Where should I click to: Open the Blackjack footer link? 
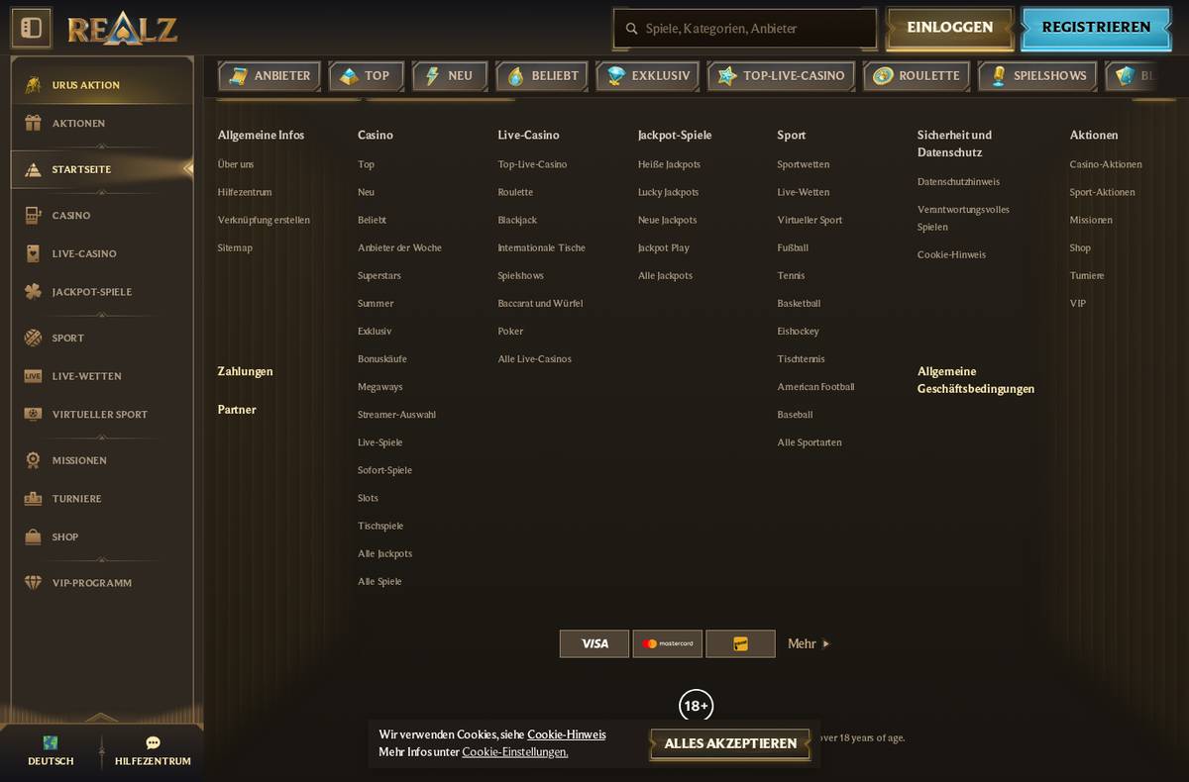pyautogui.click(x=517, y=220)
